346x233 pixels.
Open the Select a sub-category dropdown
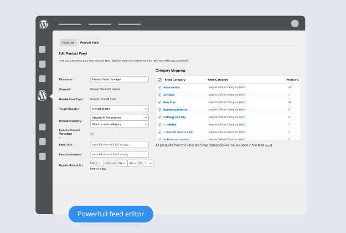[119, 124]
